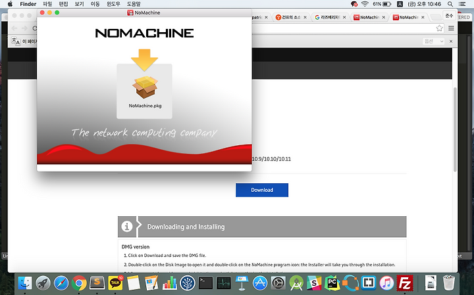This screenshot has height=295, width=474.
Task: Click the menu bar clock 오후 10:46
Action: [x=425, y=4]
